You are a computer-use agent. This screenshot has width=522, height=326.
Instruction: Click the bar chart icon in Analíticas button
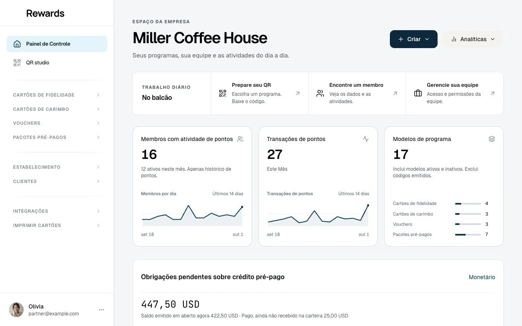click(454, 39)
